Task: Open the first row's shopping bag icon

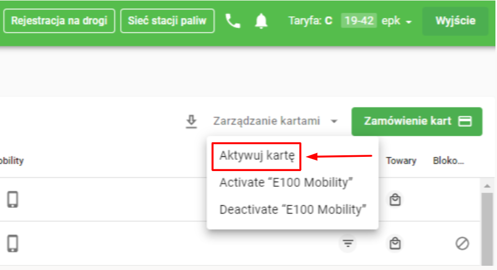Action: tap(395, 199)
